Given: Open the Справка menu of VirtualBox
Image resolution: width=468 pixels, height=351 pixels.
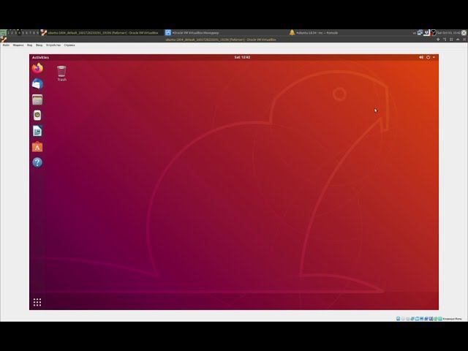Looking at the screenshot, I should click(x=69, y=45).
